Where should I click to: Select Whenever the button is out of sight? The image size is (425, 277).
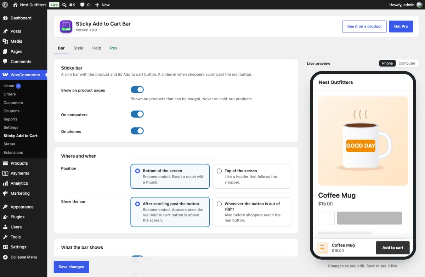(x=252, y=212)
